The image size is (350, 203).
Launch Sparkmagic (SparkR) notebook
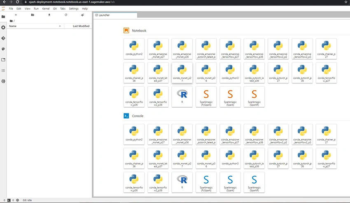pos(254,97)
